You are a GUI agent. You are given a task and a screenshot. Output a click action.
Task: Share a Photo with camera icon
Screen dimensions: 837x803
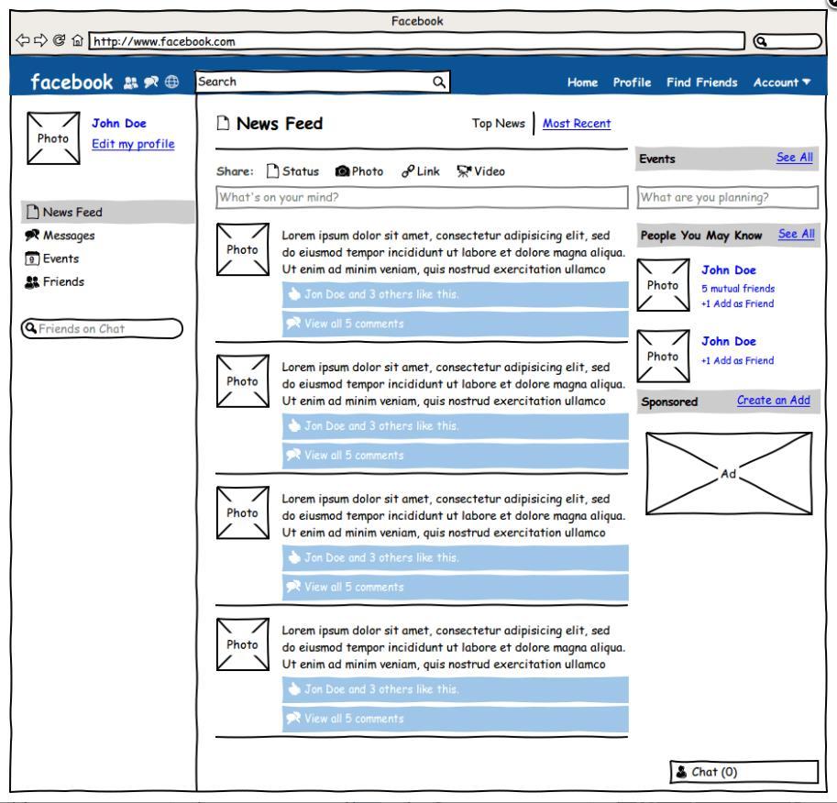pos(359,170)
